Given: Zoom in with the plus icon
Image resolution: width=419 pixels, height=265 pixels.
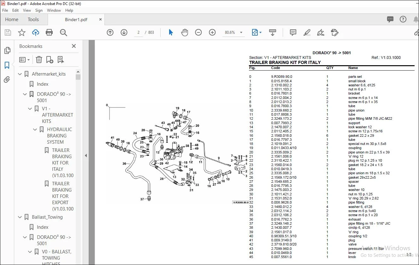Looking at the screenshot, I should pyautogui.click(x=212, y=32).
